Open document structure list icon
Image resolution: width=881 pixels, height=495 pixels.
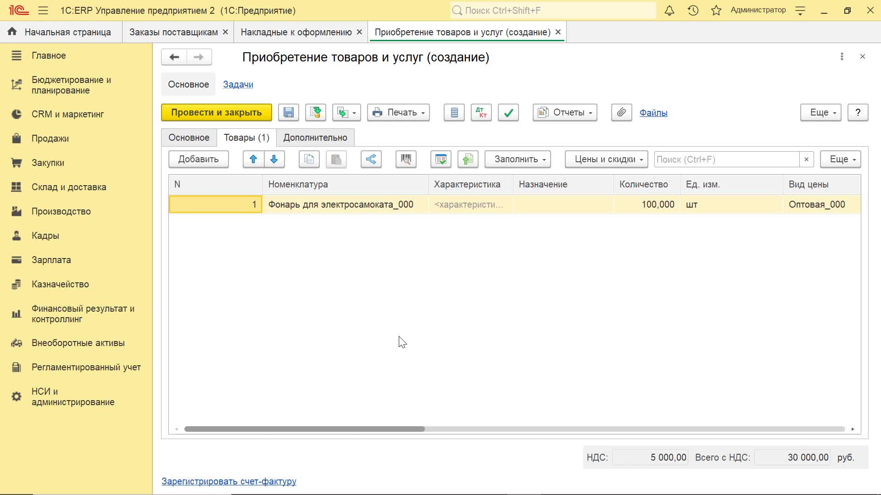pos(454,112)
